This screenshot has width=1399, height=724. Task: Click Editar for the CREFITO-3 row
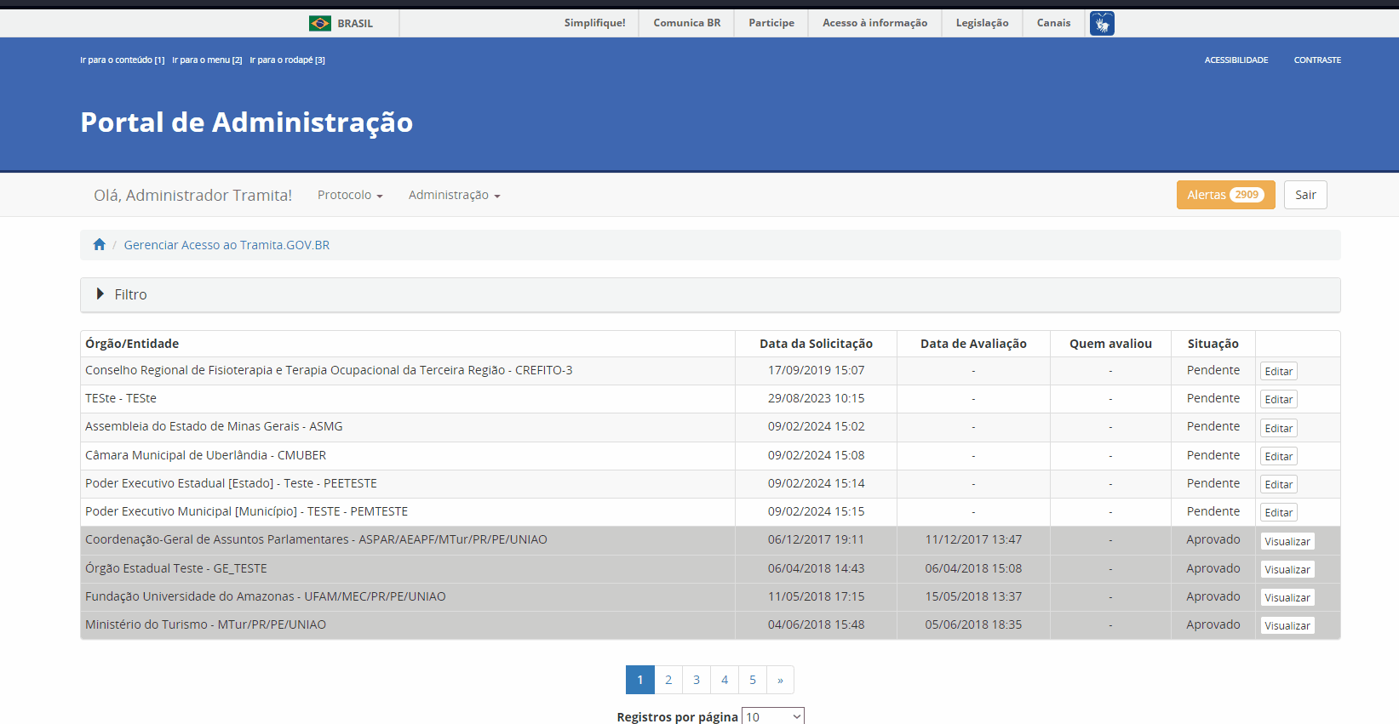tap(1278, 371)
